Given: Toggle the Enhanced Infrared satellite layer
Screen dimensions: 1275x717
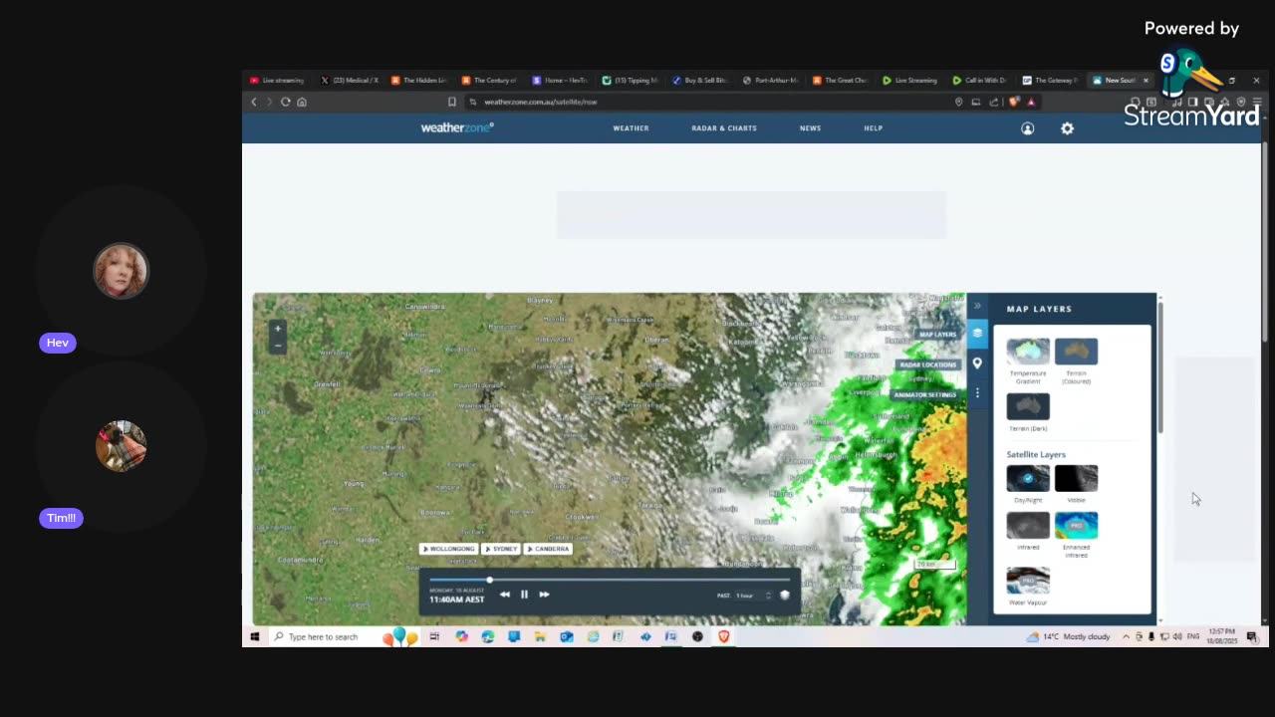Looking at the screenshot, I should click(x=1076, y=525).
